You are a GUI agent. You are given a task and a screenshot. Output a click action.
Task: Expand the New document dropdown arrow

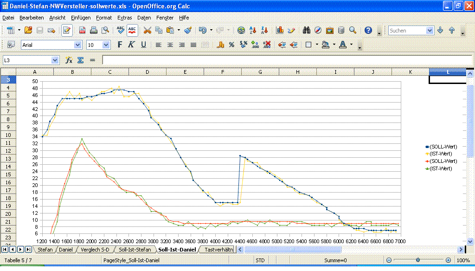click(19, 30)
